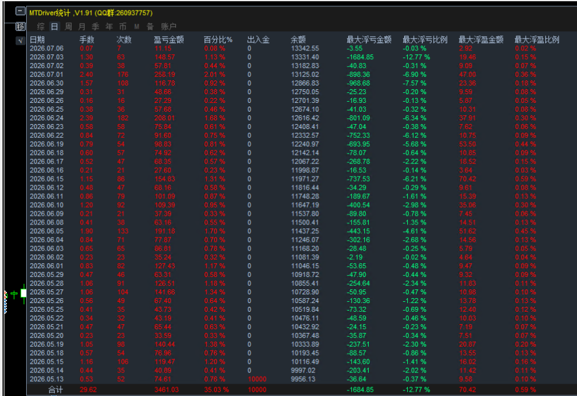Toggle the √ checkmark box

coord(21,41)
